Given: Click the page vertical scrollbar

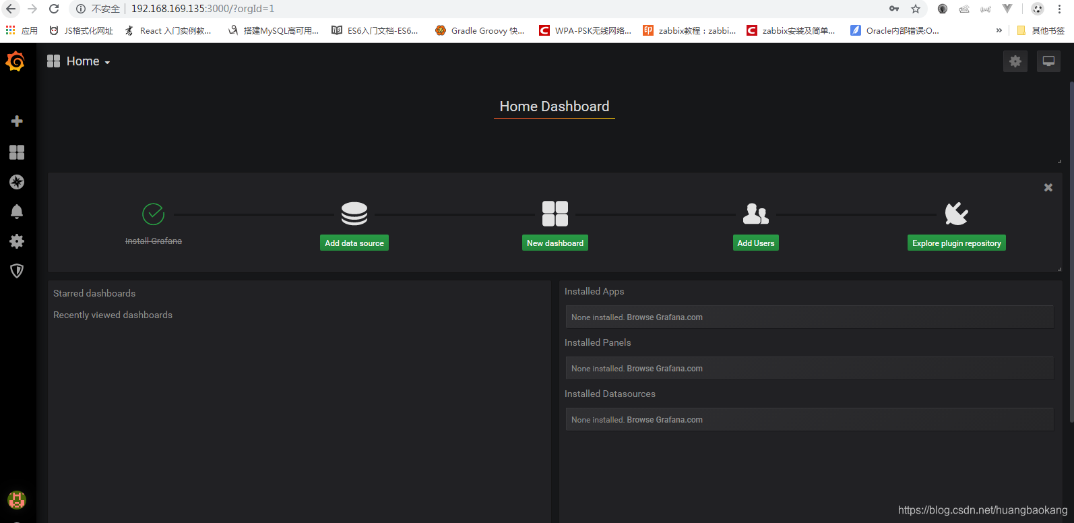Looking at the screenshot, I should click(x=1071, y=252).
